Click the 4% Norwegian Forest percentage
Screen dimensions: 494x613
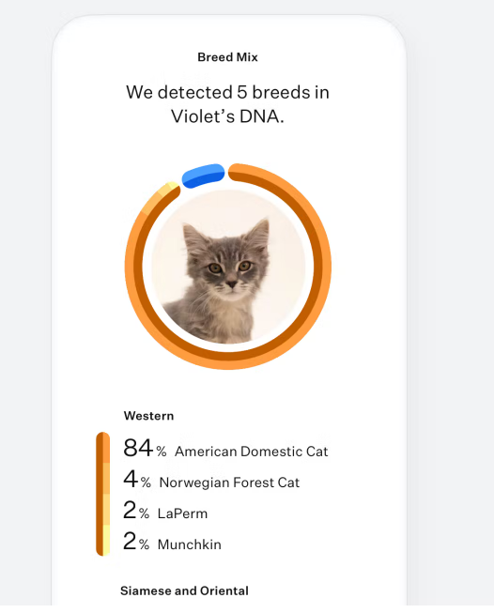(137, 480)
